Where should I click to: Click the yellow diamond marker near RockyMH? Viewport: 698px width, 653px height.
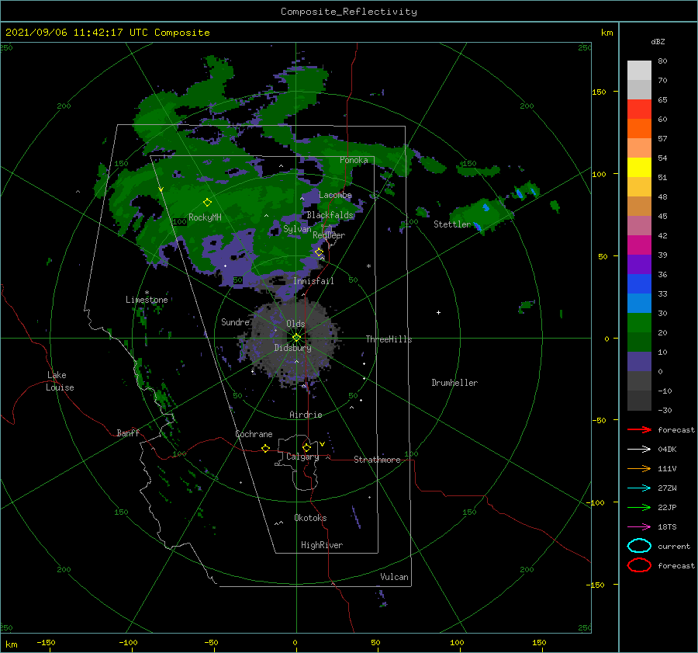pyautogui.click(x=207, y=203)
